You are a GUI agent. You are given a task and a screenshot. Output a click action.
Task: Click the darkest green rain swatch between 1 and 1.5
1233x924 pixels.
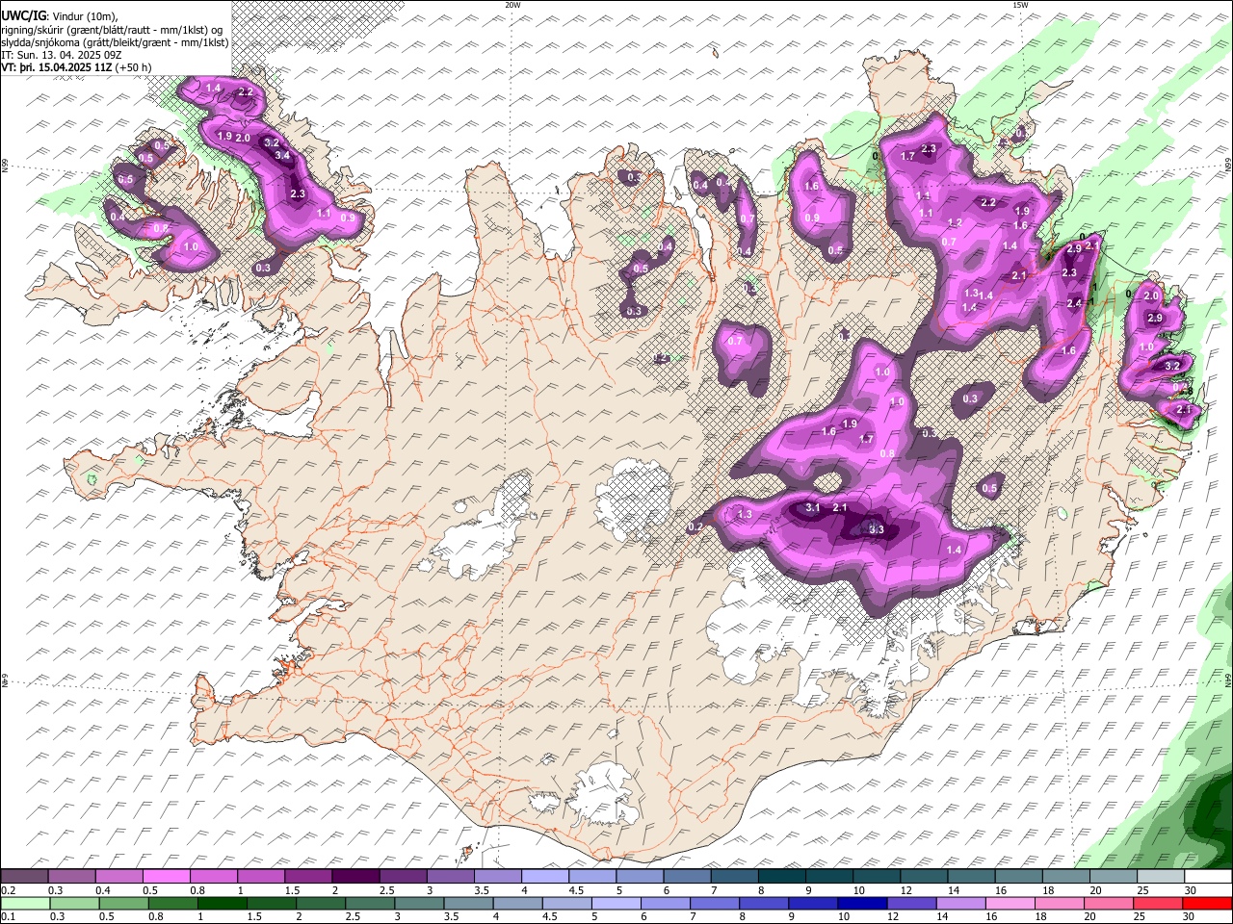pyautogui.click(x=223, y=903)
